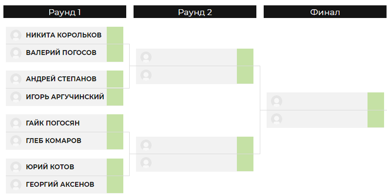Click avatar icon beside Георгий Аксенов
Screen dimensions: 387x196
click(x=16, y=185)
